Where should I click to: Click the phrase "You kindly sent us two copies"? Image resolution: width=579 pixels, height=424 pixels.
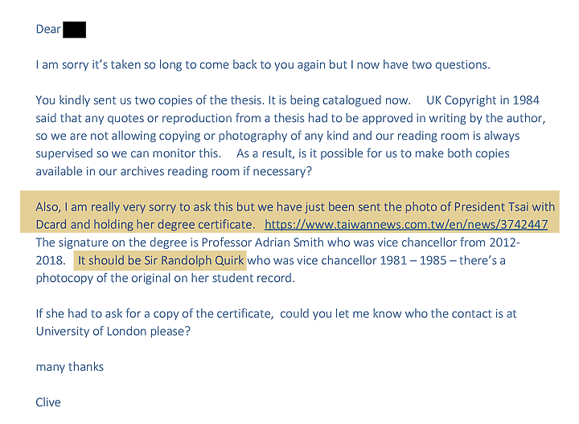[x=113, y=100]
